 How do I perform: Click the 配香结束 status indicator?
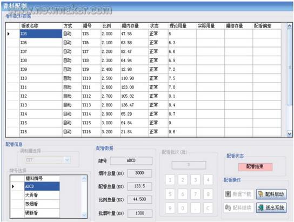pyautogui.click(x=255, y=167)
